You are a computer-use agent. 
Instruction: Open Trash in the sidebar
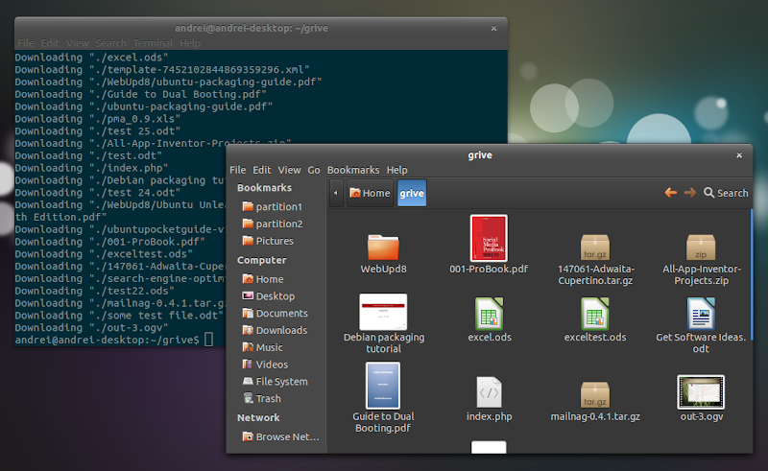[268, 398]
